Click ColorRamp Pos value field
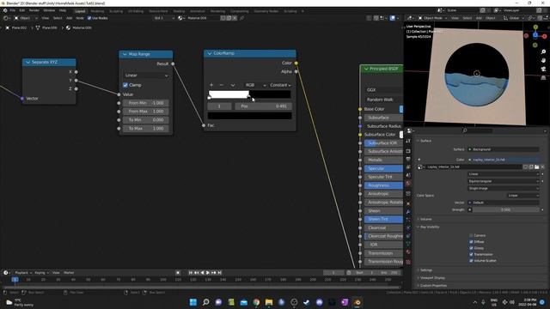 264,106
